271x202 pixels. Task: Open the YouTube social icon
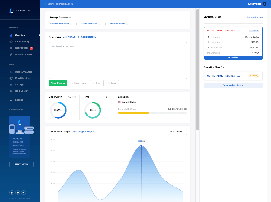18,192
